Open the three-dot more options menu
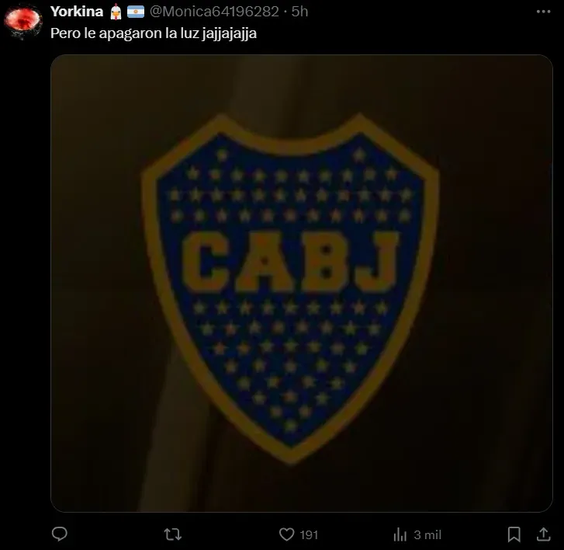The height and width of the screenshot is (550, 564). (x=543, y=12)
